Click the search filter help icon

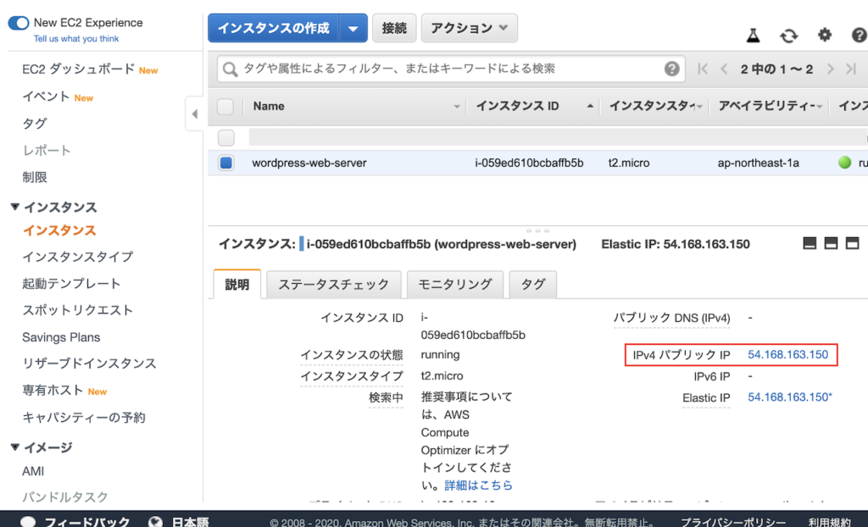tap(672, 69)
